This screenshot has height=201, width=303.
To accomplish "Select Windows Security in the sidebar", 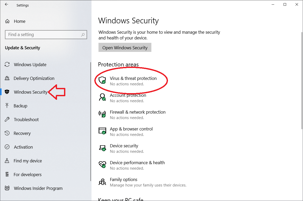I will pos(31,92).
